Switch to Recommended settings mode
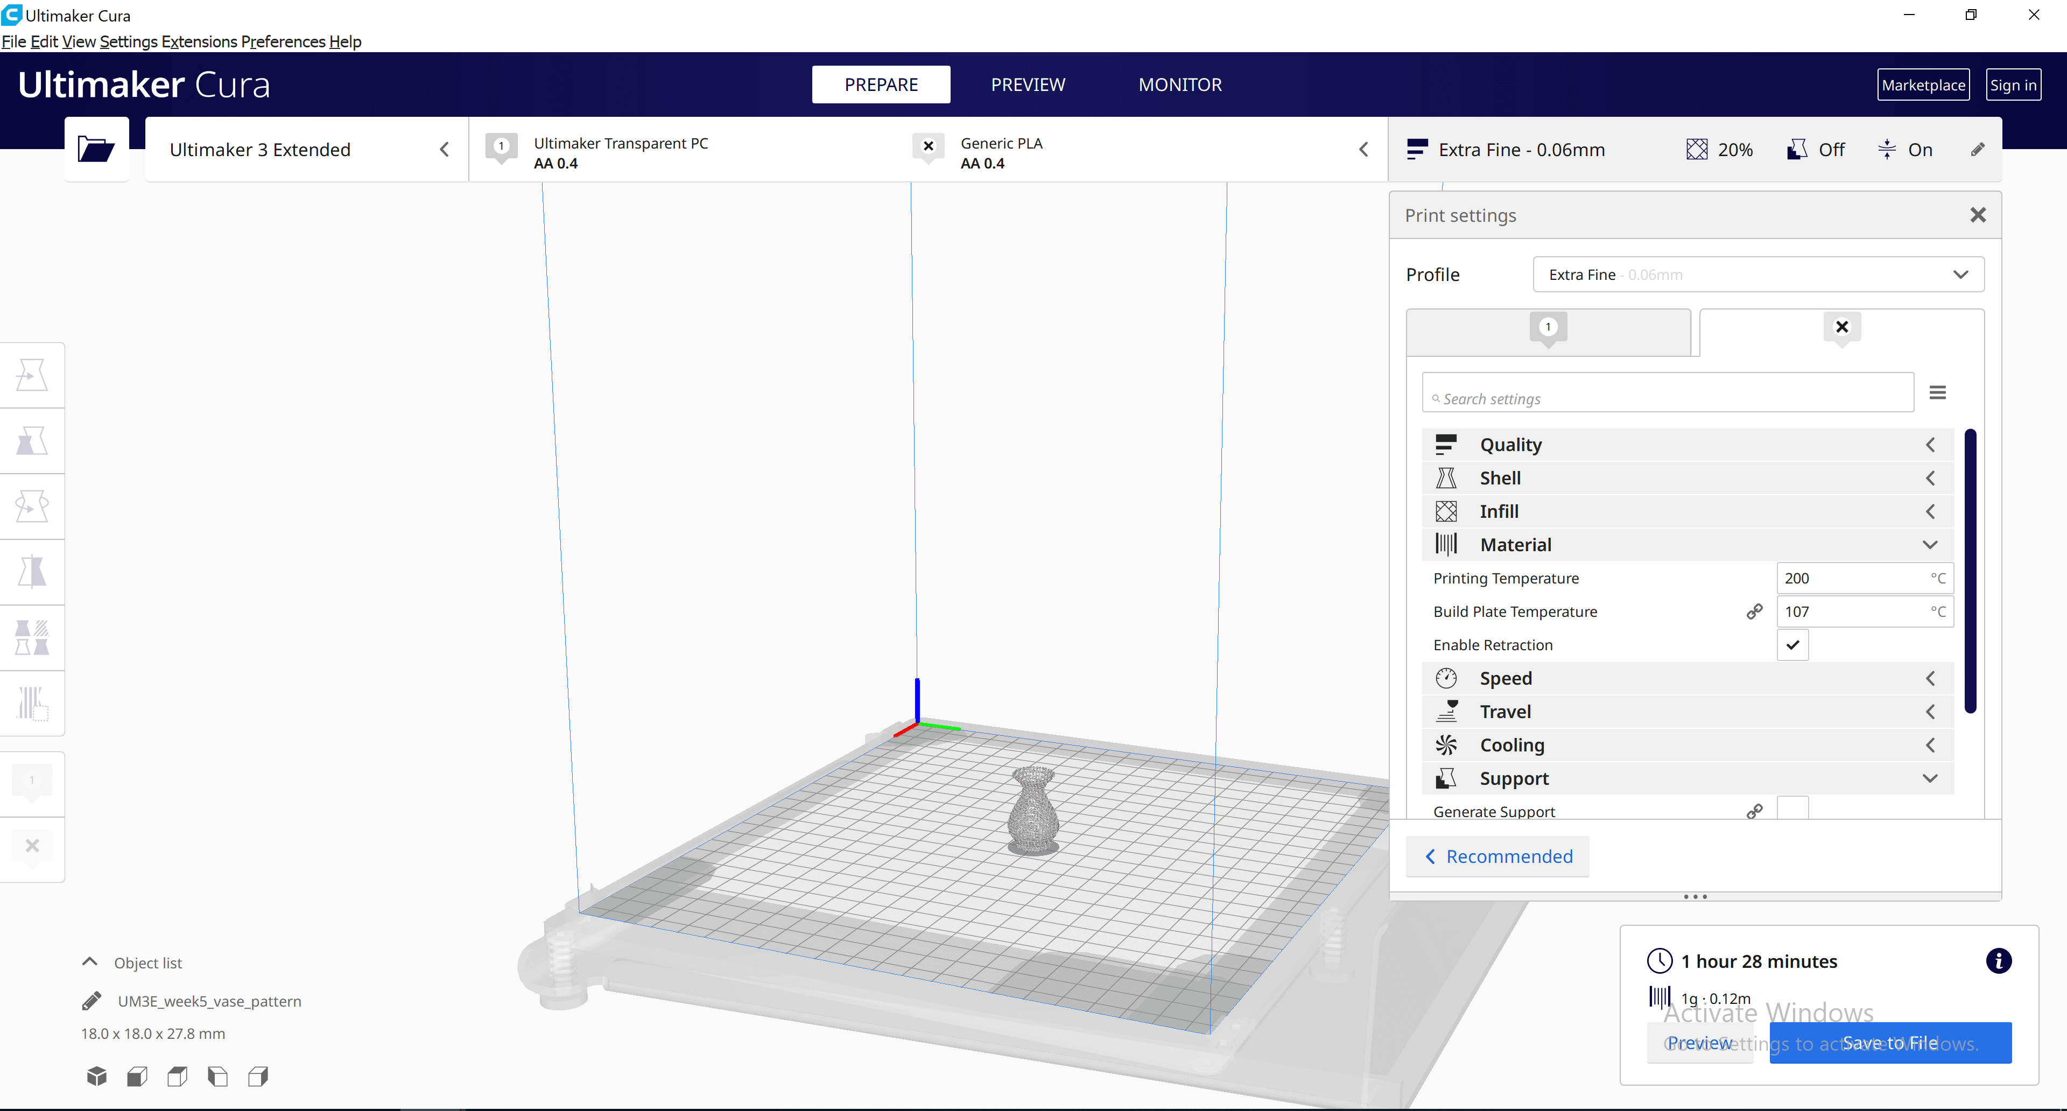The image size is (2067, 1111). [1497, 856]
